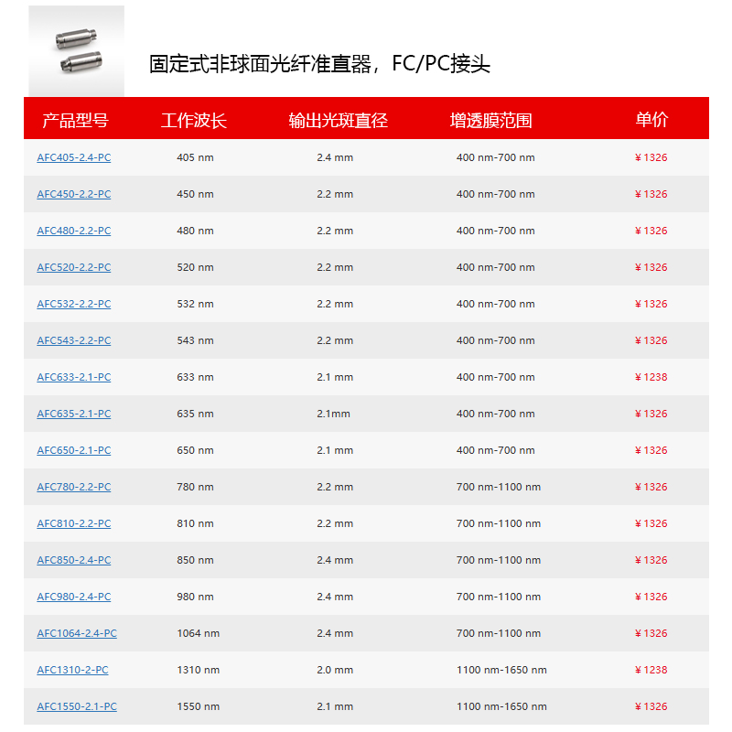Click 400 nm-700 nm in AFC405 row
The width and height of the screenshot is (732, 732).
pyautogui.click(x=495, y=157)
